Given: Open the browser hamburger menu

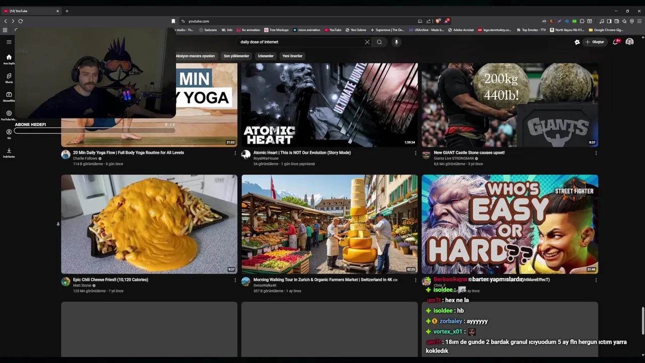Looking at the screenshot, I should (x=639, y=21).
